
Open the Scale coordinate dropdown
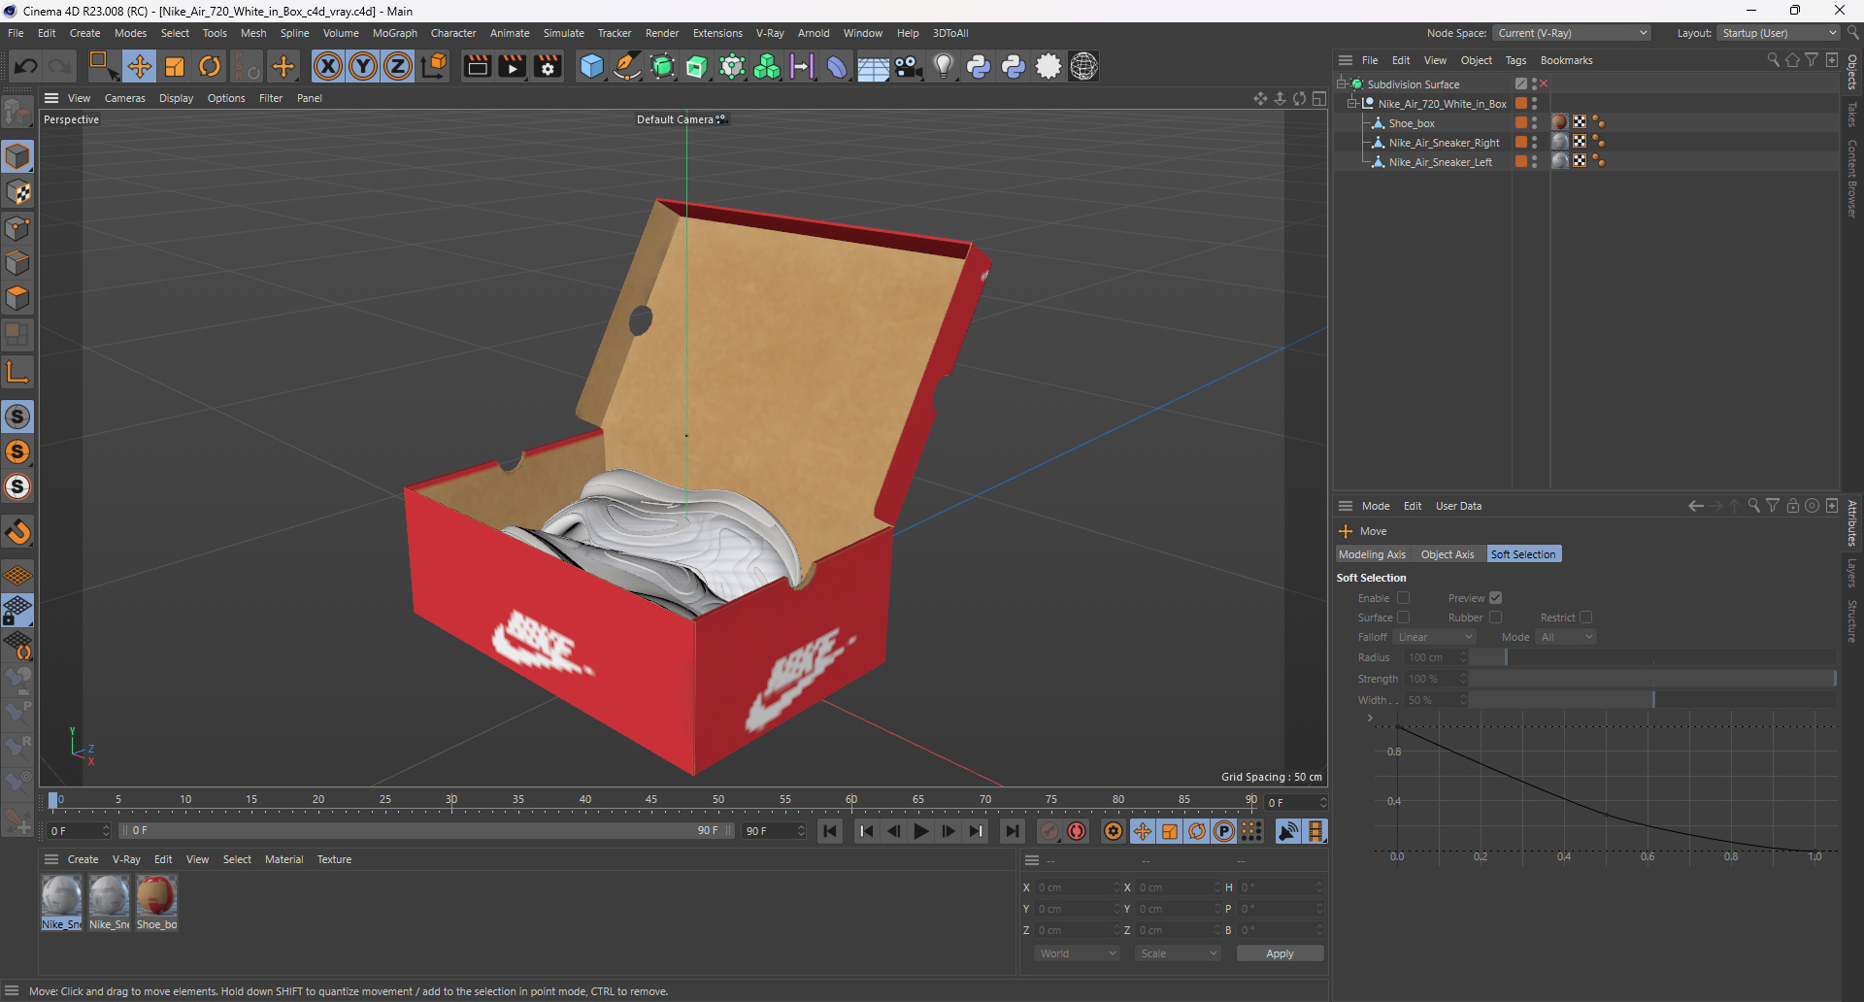pyautogui.click(x=1178, y=953)
